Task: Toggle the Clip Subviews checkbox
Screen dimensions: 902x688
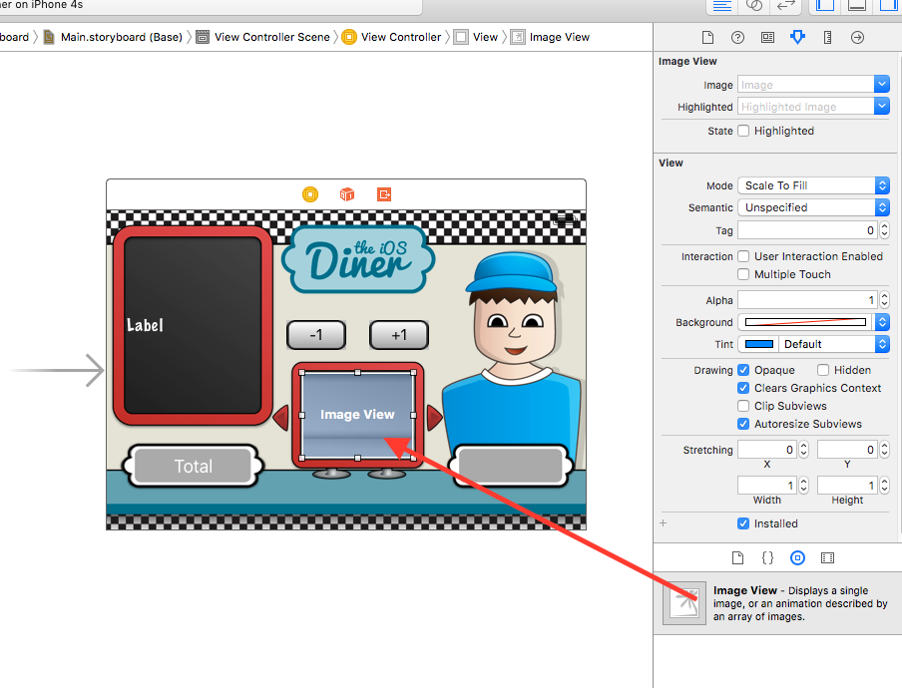Action: click(x=743, y=406)
